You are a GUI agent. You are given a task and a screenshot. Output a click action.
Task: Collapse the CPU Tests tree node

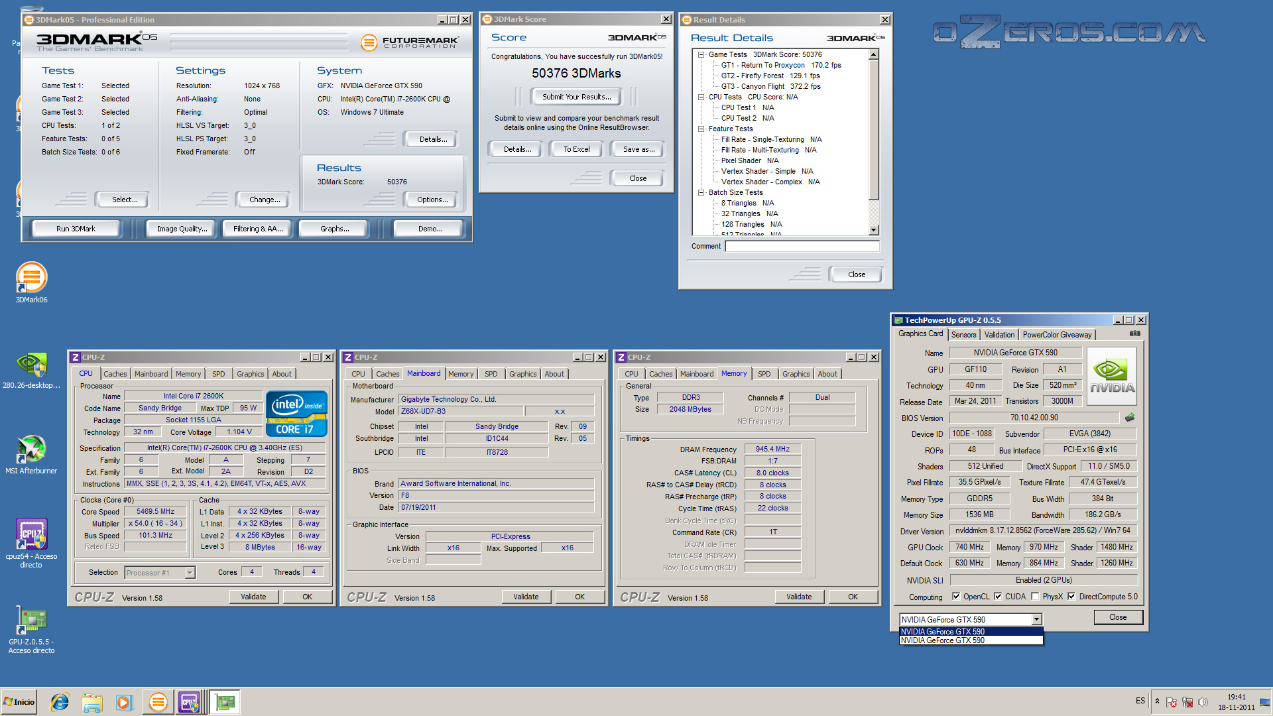(x=701, y=97)
